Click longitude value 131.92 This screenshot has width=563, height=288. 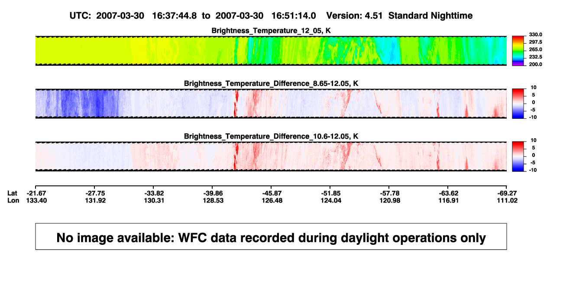click(x=95, y=200)
